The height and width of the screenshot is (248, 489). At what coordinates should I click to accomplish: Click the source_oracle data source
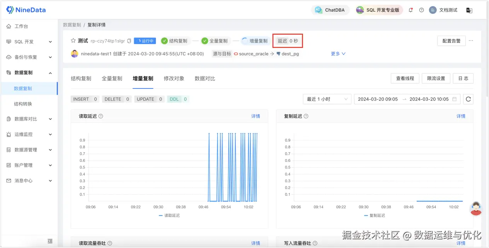coord(251,54)
